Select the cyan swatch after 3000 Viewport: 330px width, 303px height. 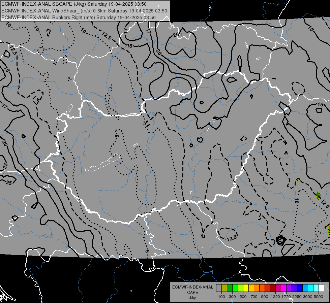point(311,288)
